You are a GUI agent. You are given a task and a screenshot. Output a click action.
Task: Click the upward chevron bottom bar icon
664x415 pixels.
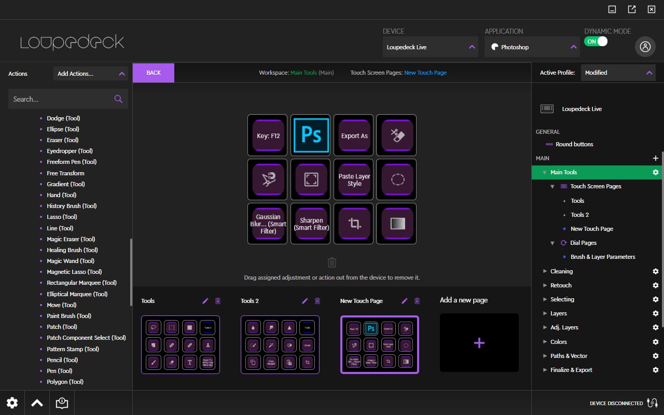[x=37, y=403]
